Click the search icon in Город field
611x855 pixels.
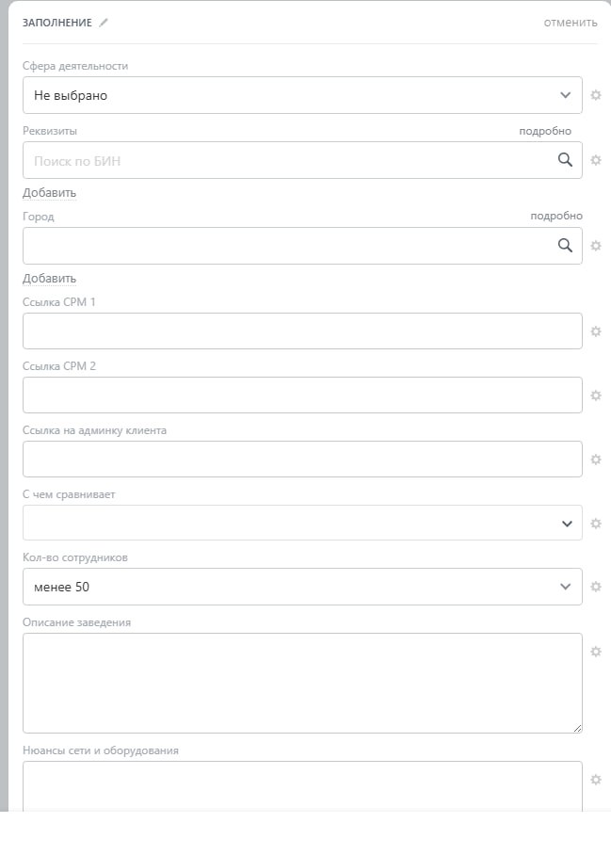[565, 245]
